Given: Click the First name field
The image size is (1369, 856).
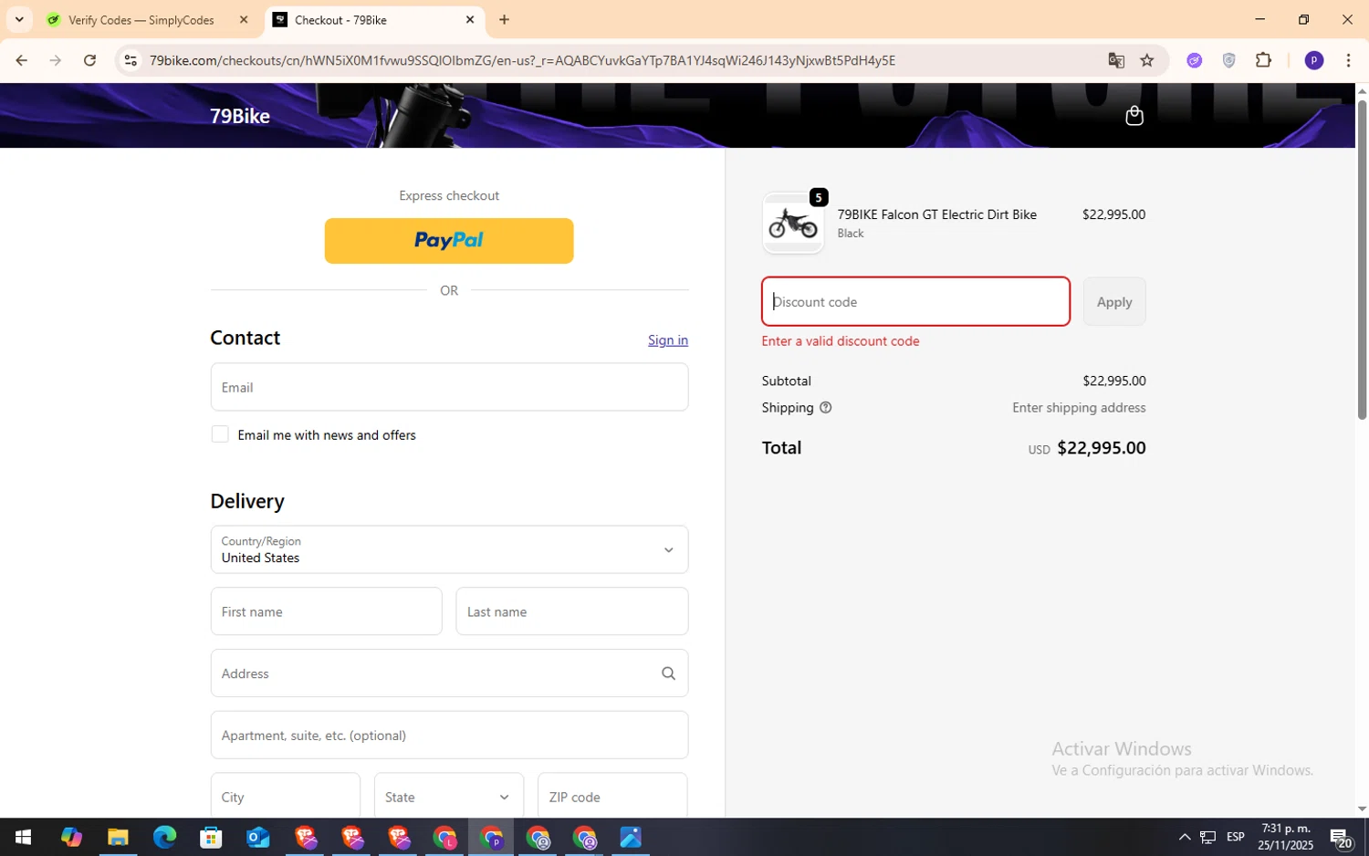Looking at the screenshot, I should [x=326, y=611].
